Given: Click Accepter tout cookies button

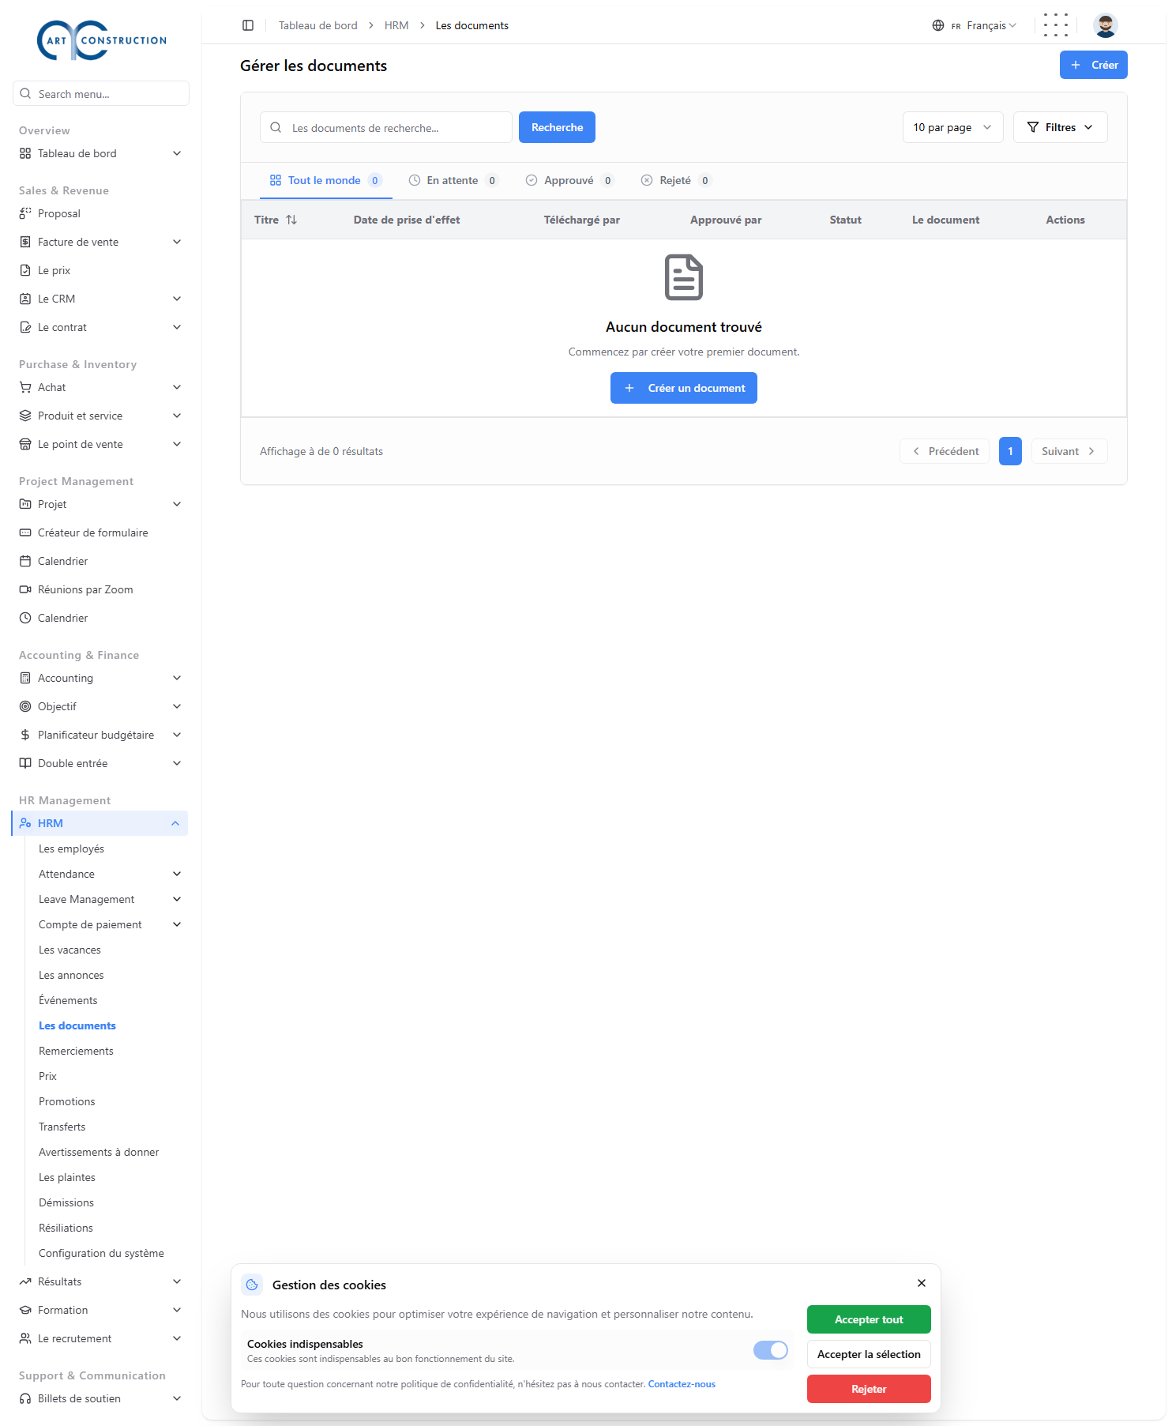Looking at the screenshot, I should click(x=869, y=1319).
